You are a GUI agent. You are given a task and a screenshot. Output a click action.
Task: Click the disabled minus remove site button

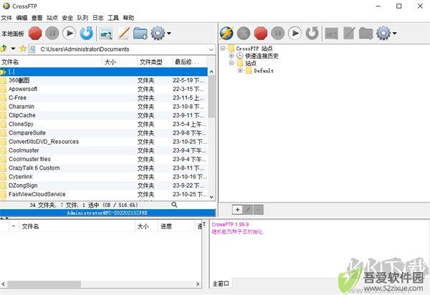pos(258,210)
